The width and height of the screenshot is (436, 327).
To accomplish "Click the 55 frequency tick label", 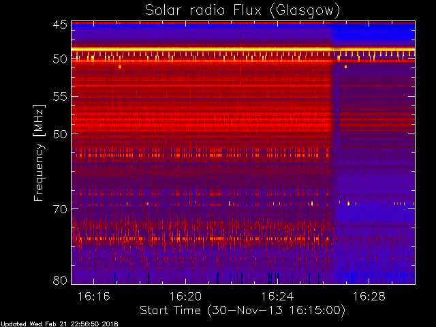I will click(60, 97).
